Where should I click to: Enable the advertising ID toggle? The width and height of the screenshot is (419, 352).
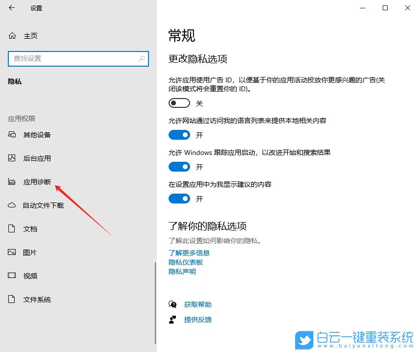(179, 103)
